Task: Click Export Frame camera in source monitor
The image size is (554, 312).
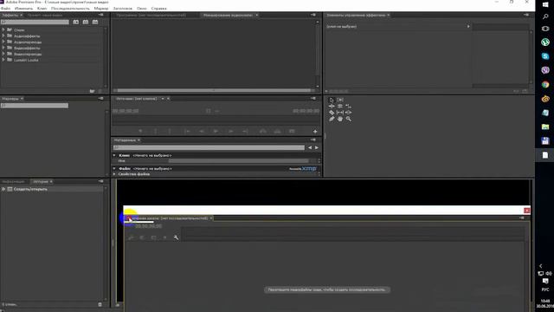Action: click(x=292, y=131)
